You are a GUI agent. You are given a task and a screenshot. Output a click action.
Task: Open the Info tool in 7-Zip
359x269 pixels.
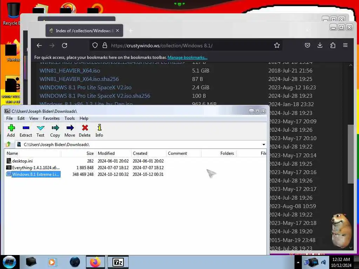[99, 131]
